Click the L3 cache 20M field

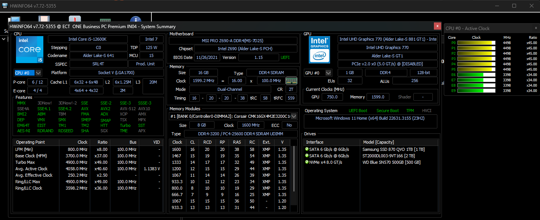pyautogui.click(x=153, y=86)
